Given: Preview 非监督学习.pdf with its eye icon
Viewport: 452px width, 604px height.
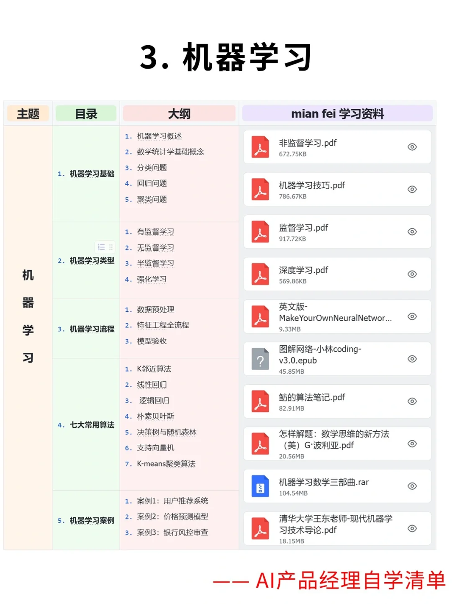Looking at the screenshot, I should point(412,147).
